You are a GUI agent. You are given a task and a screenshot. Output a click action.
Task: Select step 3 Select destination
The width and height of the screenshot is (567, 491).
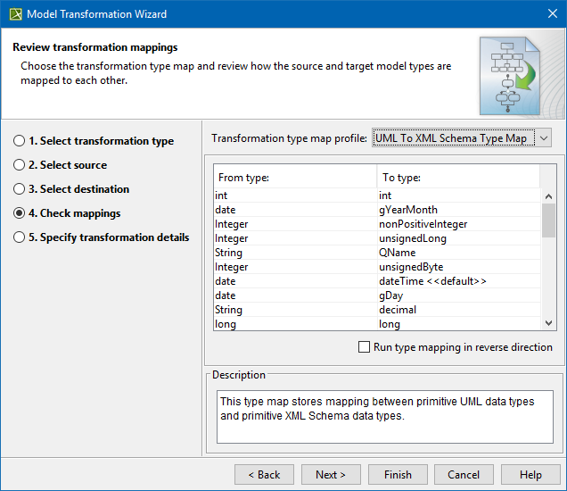71,189
